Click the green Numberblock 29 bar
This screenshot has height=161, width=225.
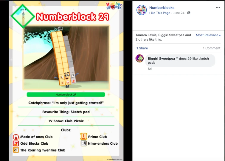click(66, 95)
